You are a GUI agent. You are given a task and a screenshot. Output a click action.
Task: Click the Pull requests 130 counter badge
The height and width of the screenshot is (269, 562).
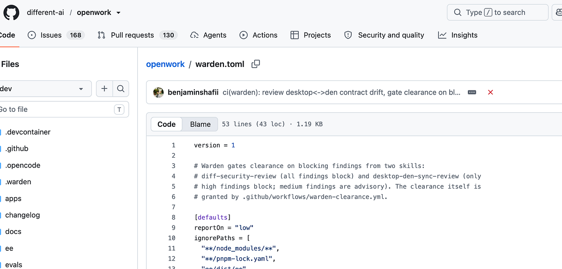[x=169, y=35]
